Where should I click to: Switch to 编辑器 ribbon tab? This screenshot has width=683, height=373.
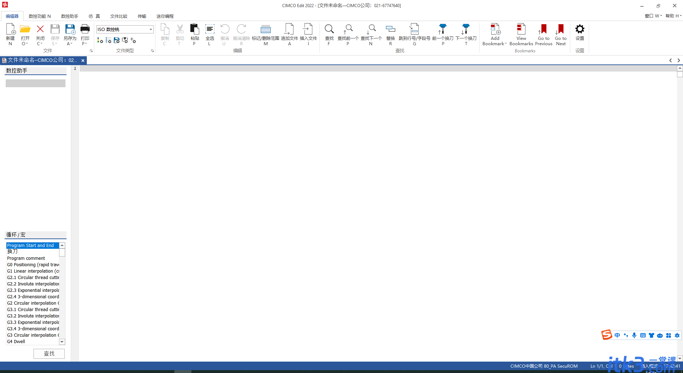[x=12, y=16]
